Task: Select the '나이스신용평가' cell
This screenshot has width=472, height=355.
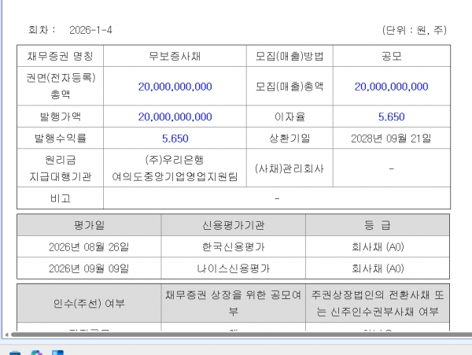Action: point(234,268)
